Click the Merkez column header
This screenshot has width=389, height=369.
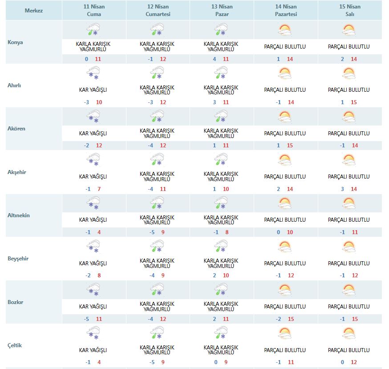tap(34, 10)
